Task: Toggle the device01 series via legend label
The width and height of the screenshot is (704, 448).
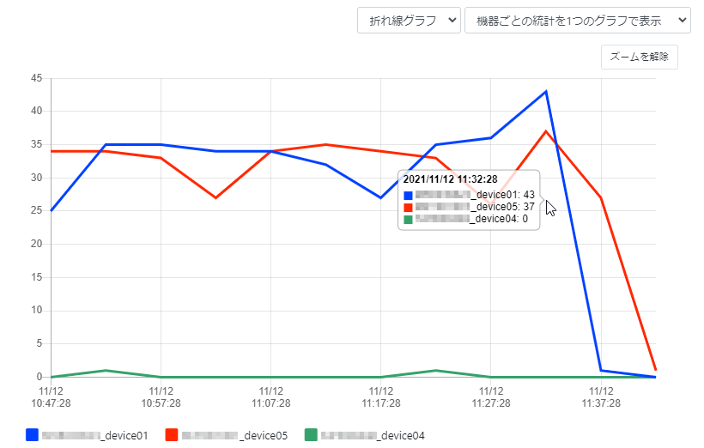Action: tap(95, 435)
